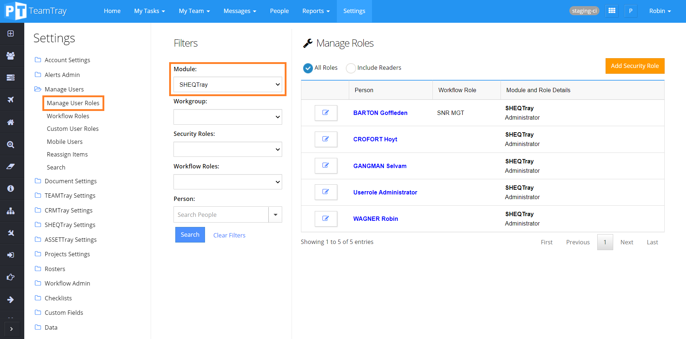This screenshot has width=686, height=339.
Task: Select the Workflow Roles tree item
Action: (68, 116)
